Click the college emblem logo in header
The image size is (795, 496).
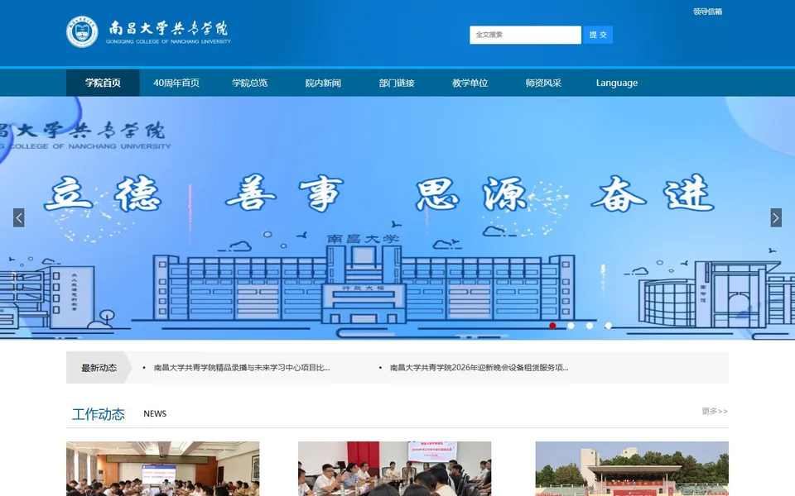click(82, 31)
